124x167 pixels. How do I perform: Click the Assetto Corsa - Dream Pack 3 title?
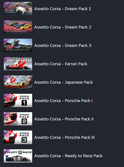(x=63, y=46)
